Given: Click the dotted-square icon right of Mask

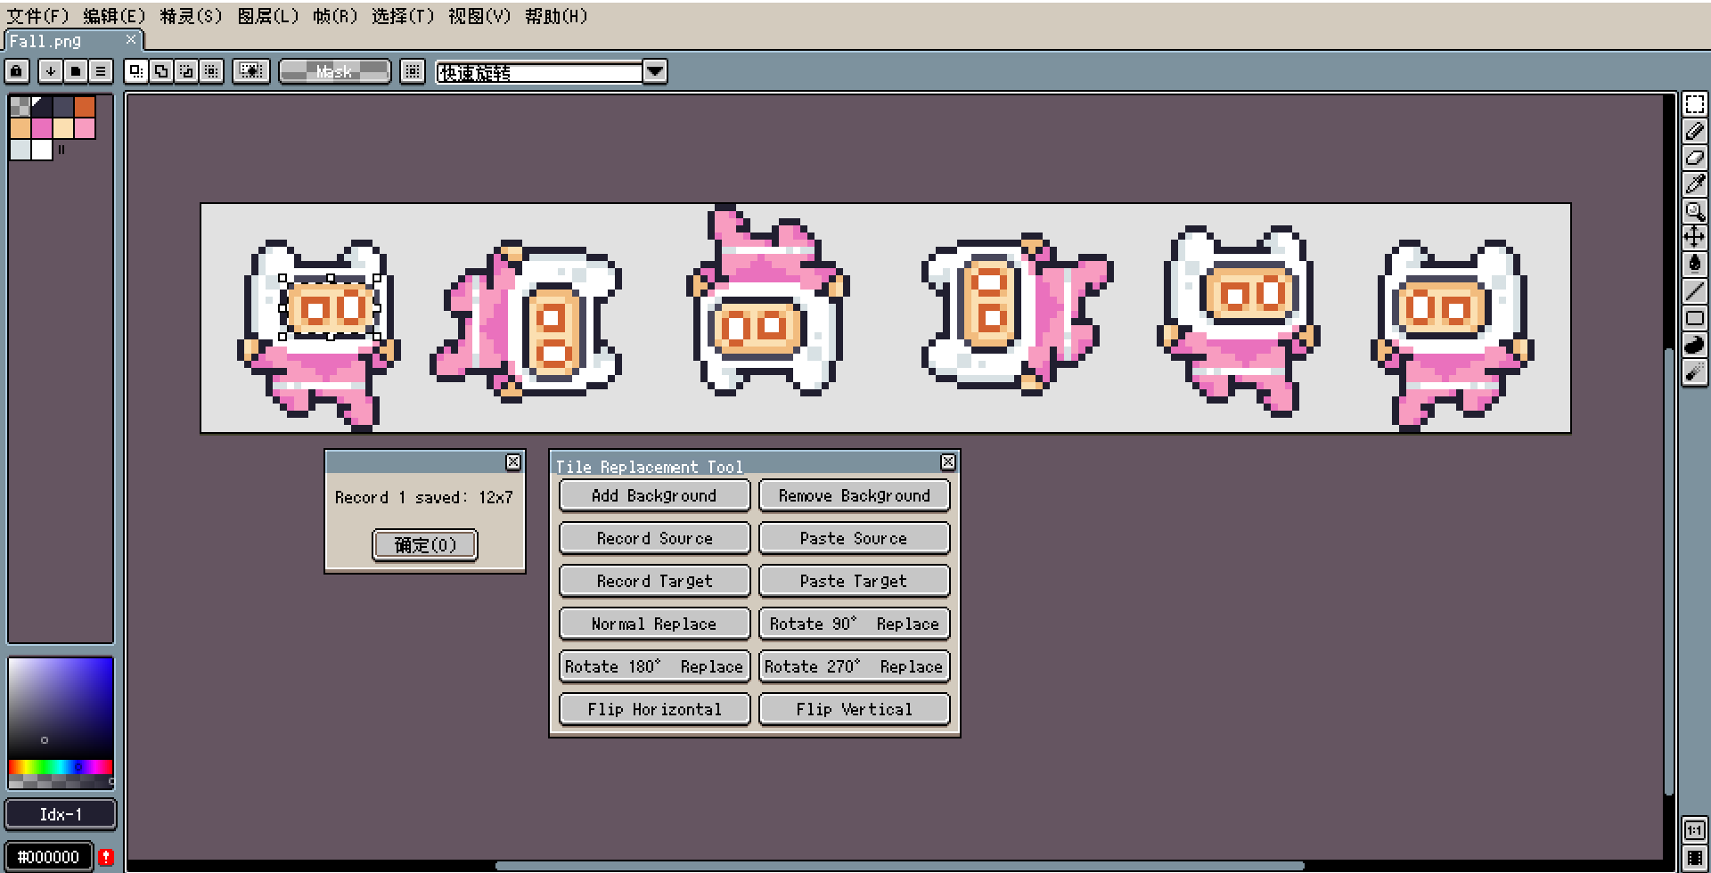Looking at the screenshot, I should click(412, 71).
